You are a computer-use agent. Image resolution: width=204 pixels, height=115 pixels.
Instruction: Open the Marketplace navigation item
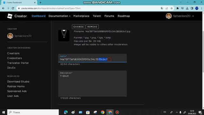81,16
